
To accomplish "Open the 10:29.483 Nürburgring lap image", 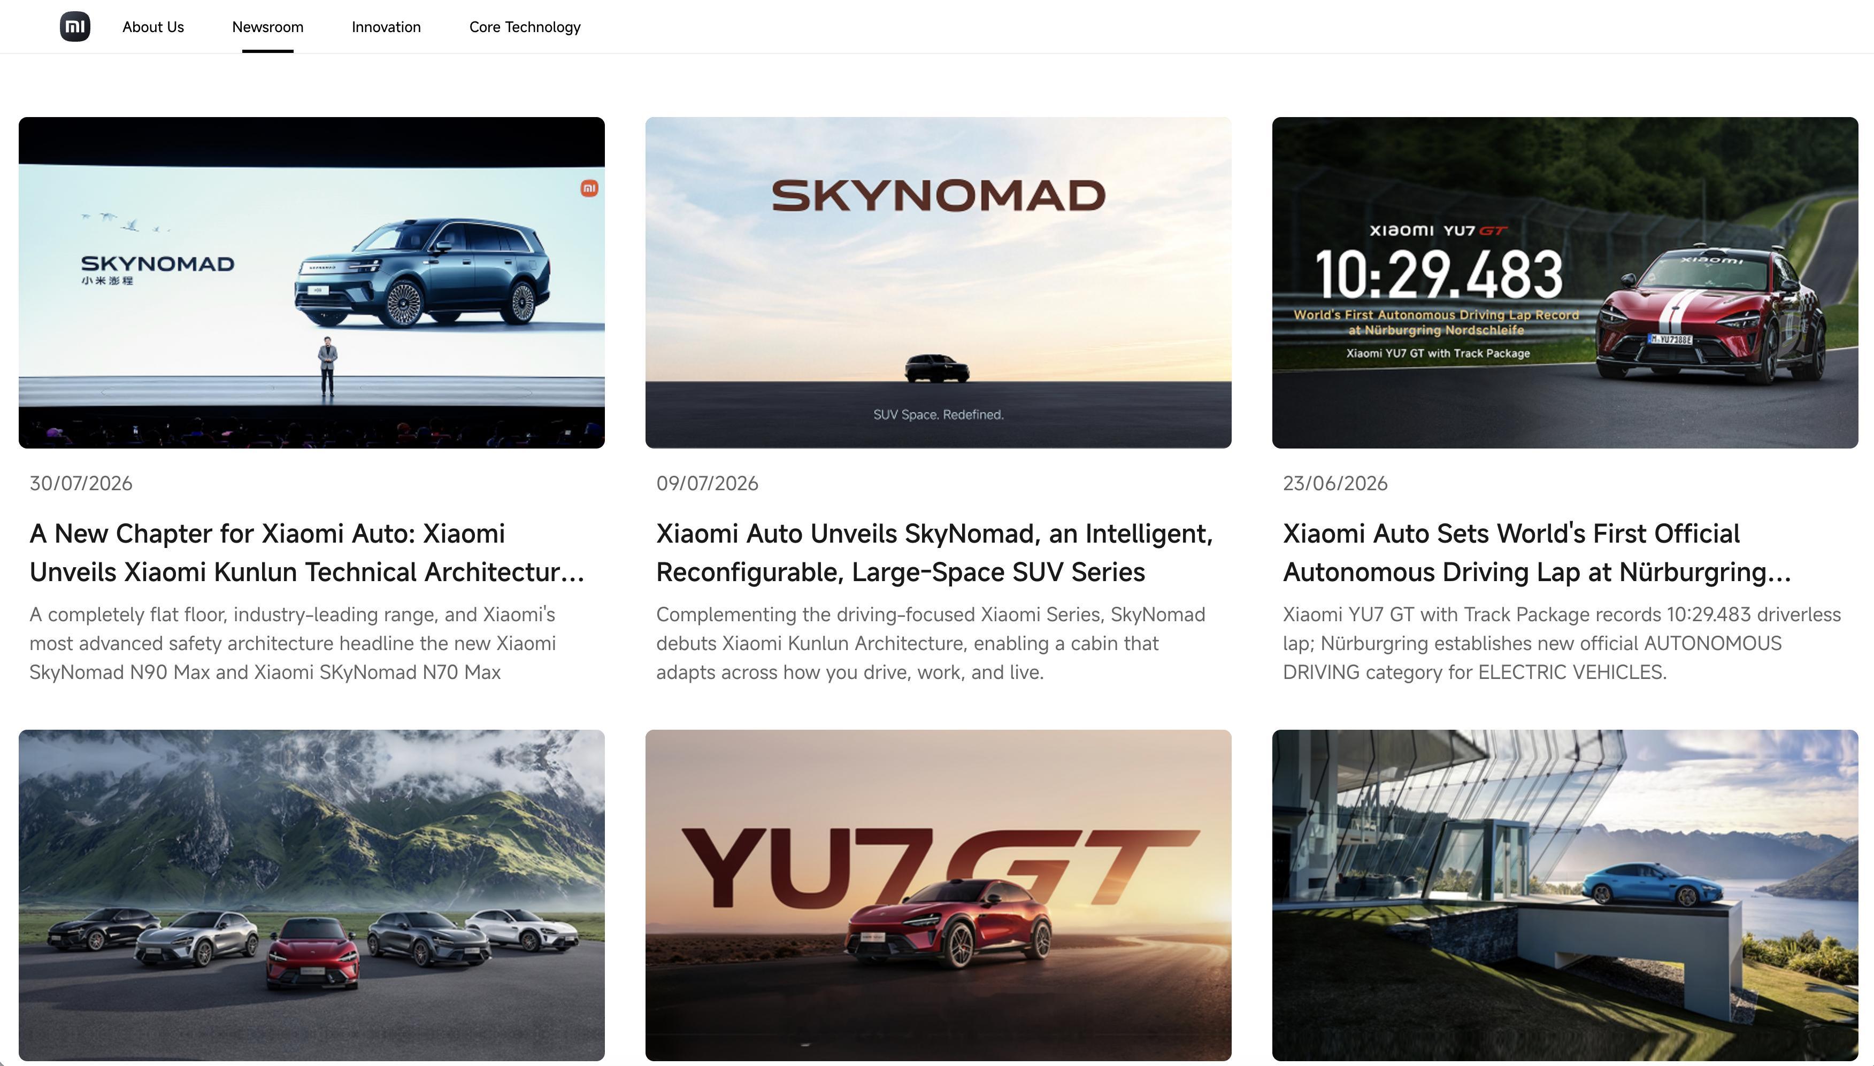I will pos(1565,283).
